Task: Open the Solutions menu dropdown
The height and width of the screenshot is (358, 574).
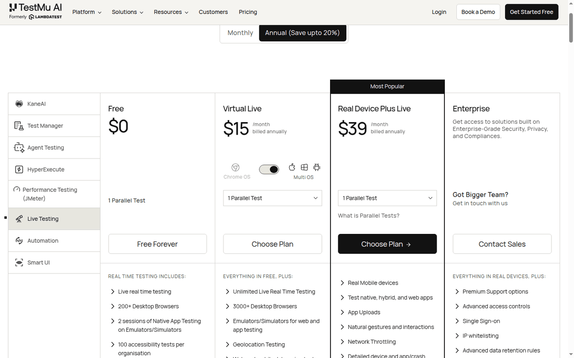Action: (127, 12)
